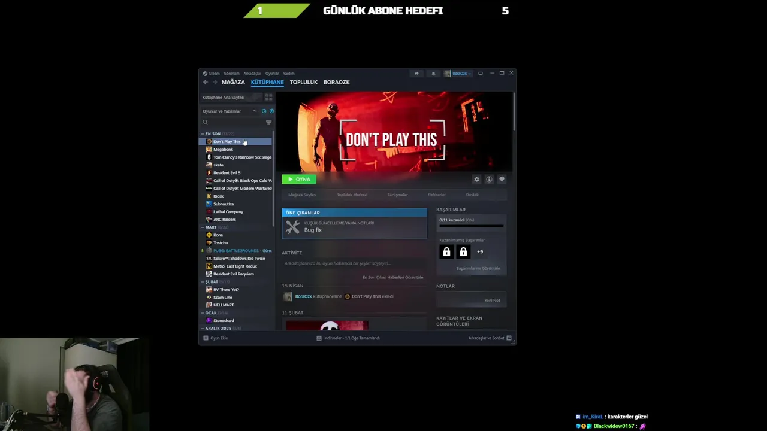Toggle the ready-to-play filter
Image resolution: width=767 pixels, height=431 pixels.
tap(271, 111)
